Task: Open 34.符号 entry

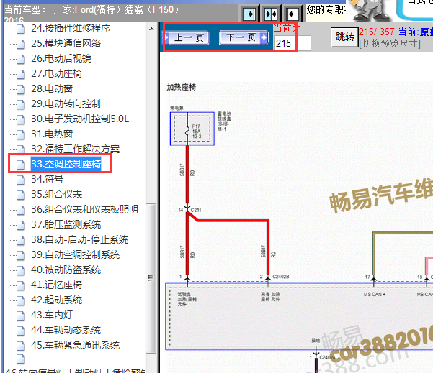Action: click(48, 180)
